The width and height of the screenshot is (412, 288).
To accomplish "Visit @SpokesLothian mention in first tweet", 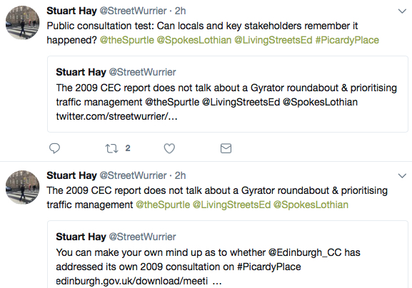I will [194, 40].
